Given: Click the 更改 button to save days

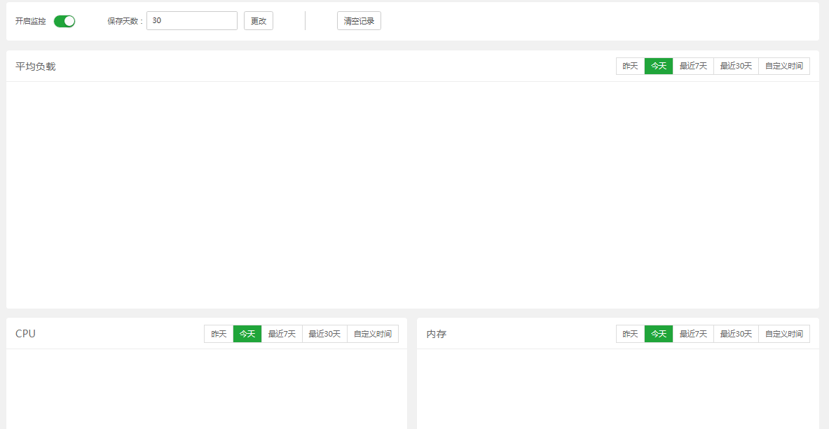Looking at the screenshot, I should click(x=258, y=20).
